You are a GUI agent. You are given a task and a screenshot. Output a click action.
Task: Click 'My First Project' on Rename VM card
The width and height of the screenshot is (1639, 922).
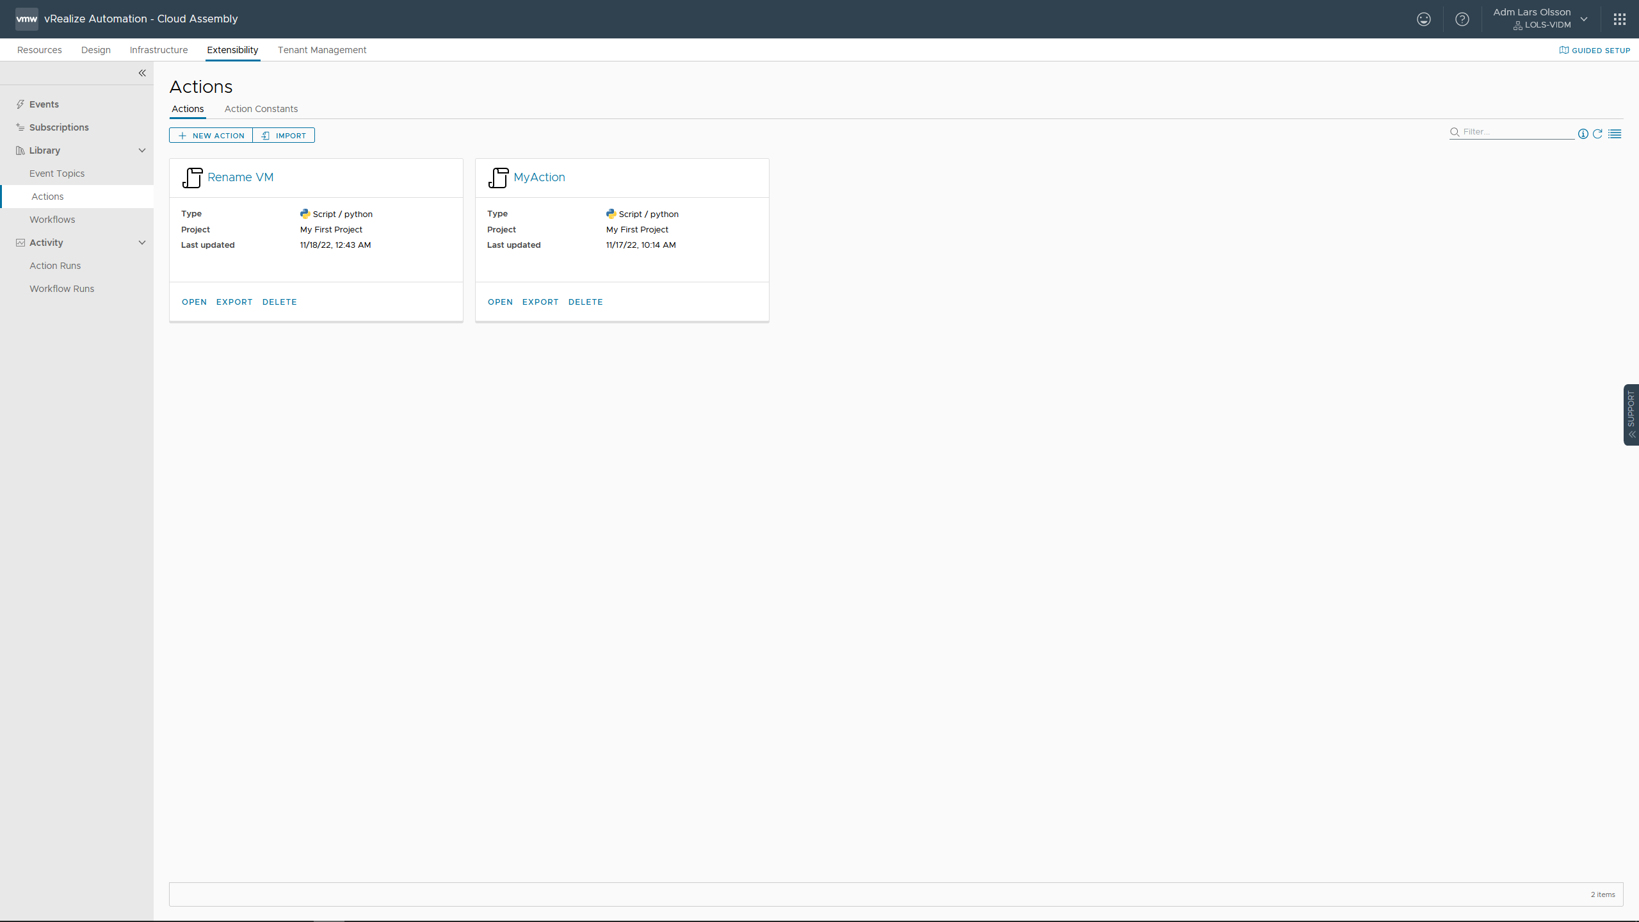click(x=331, y=230)
